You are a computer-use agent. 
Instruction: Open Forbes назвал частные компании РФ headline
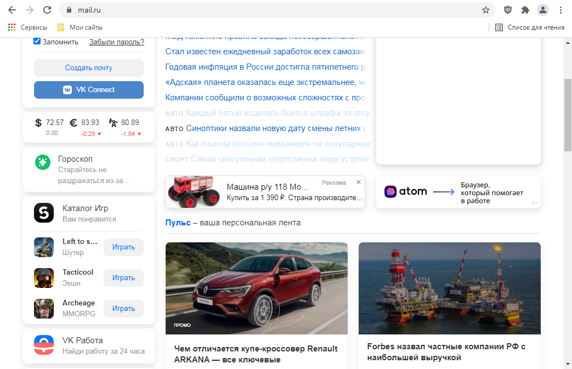pos(446,352)
